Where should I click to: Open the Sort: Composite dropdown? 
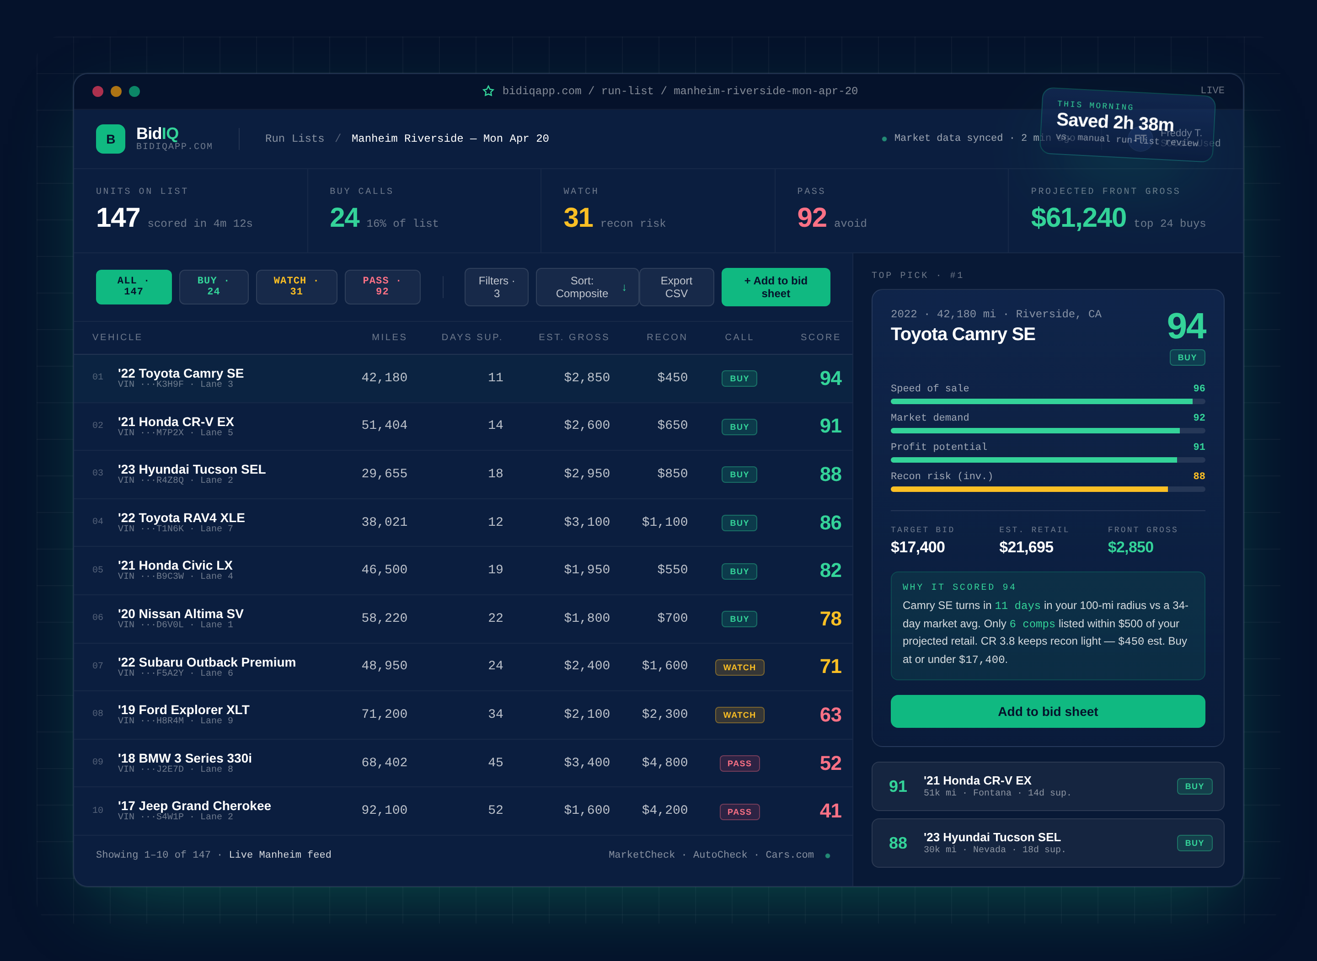pos(586,287)
